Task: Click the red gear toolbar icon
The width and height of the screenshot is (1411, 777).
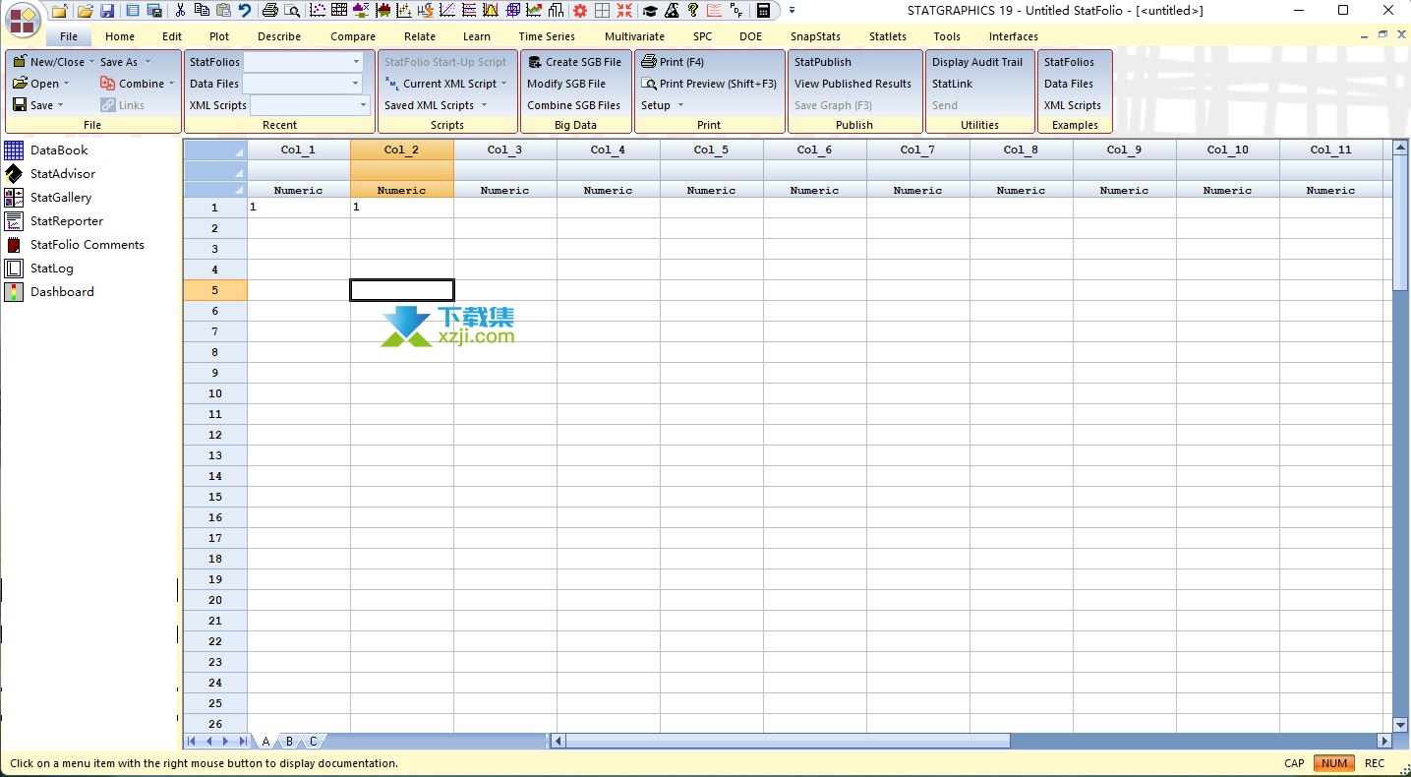Action: [580, 11]
